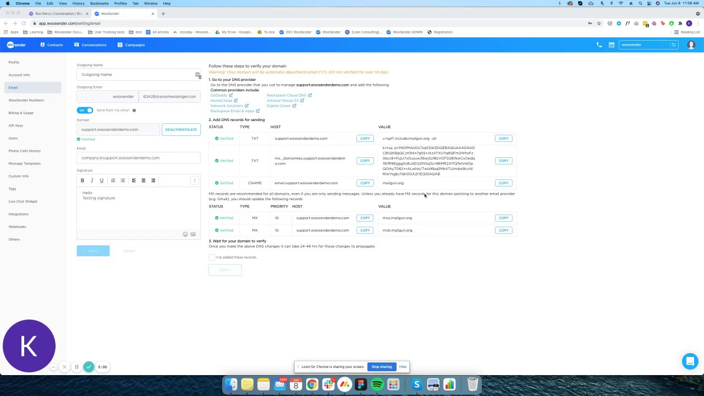Screen dimensions: 704x396
Task: Open Campaigns tab
Action: pyautogui.click(x=131, y=45)
